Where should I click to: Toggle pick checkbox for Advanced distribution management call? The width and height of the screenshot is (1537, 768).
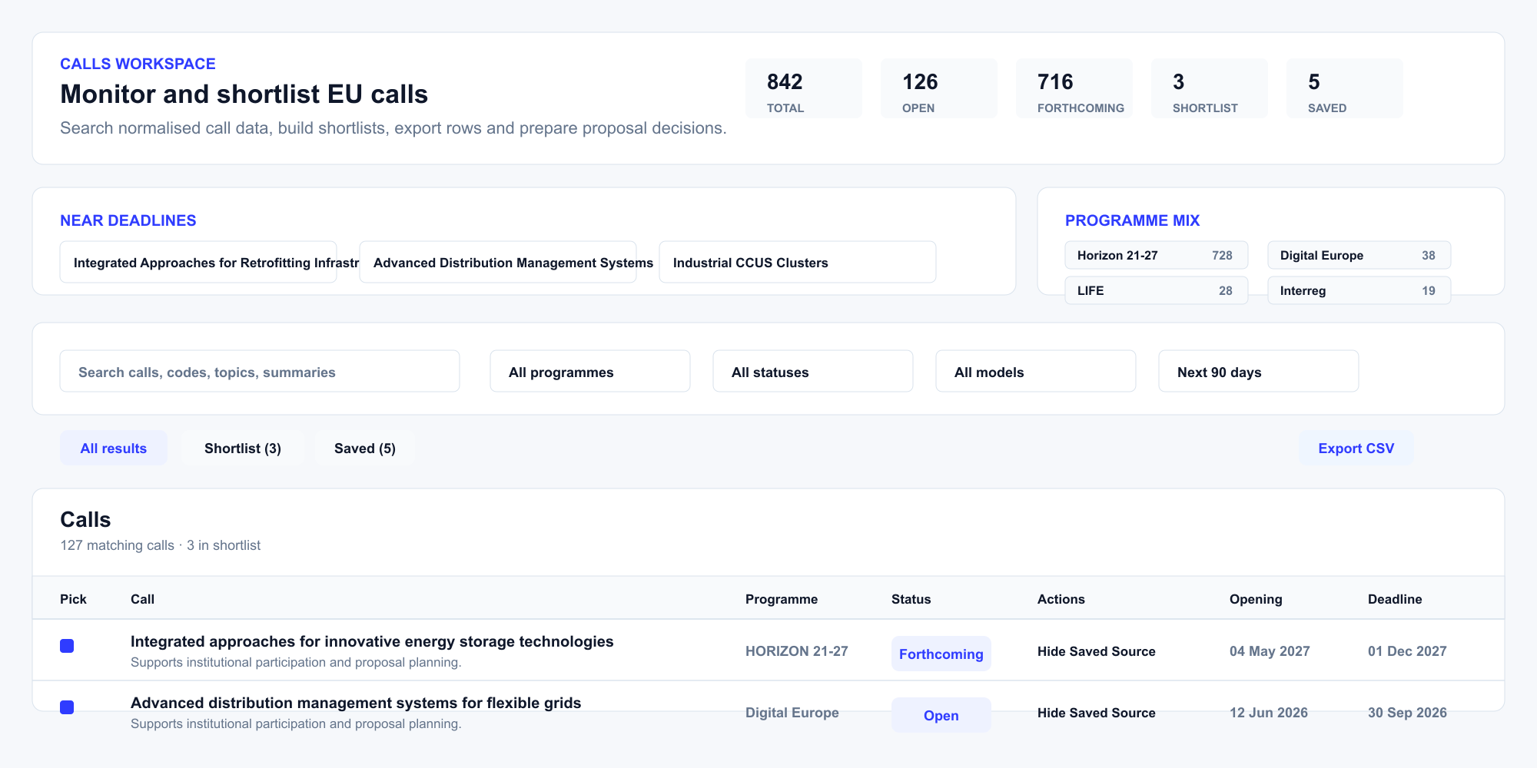67,707
